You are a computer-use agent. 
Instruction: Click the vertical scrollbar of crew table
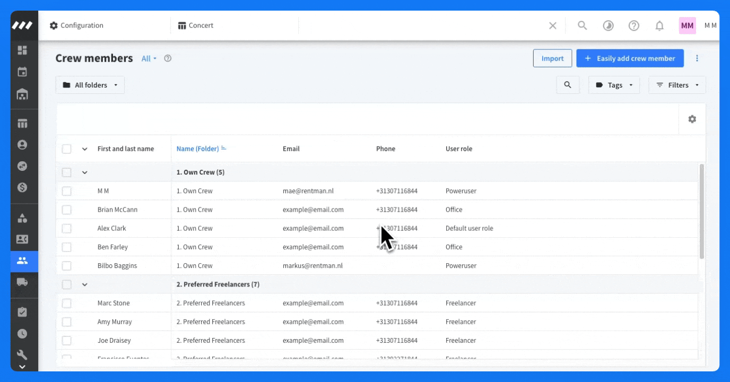(702, 211)
